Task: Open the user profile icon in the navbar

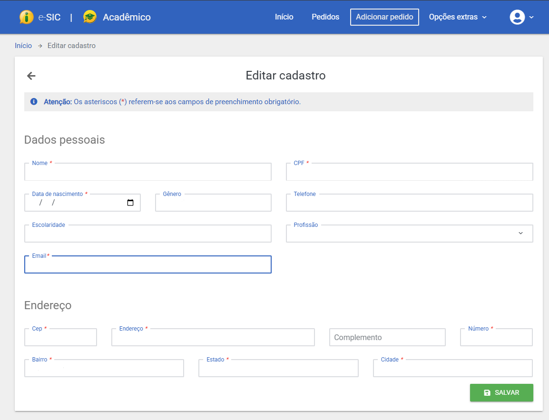Action: pyautogui.click(x=517, y=17)
